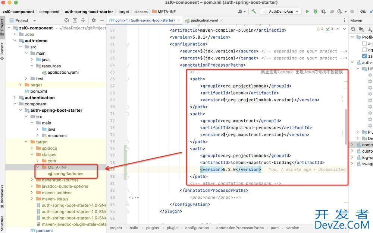The image size is (373, 233).
Task: Click the Select Opened File crosshair icon
Action: (67, 20)
